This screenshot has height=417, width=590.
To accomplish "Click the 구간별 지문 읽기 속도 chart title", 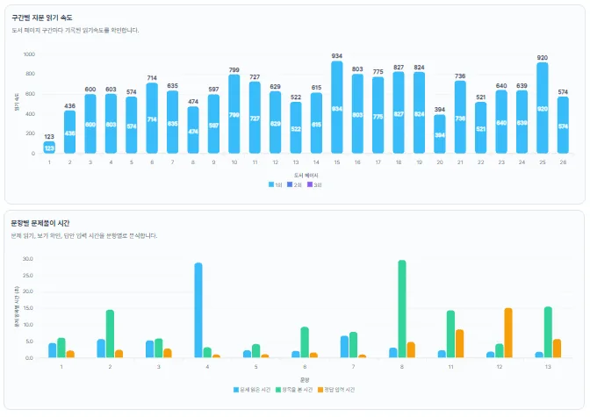I will tap(42, 18).
